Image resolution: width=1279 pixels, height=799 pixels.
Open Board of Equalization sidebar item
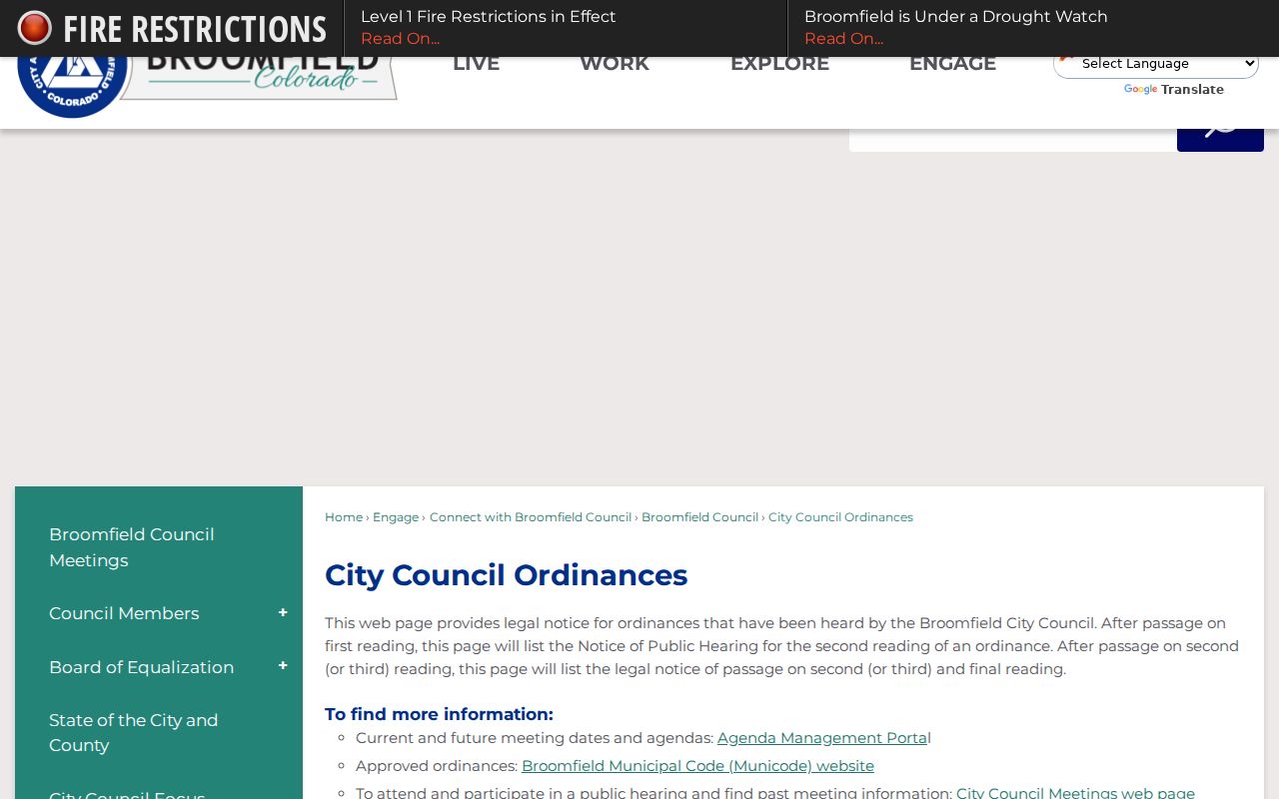pyautogui.click(x=141, y=667)
